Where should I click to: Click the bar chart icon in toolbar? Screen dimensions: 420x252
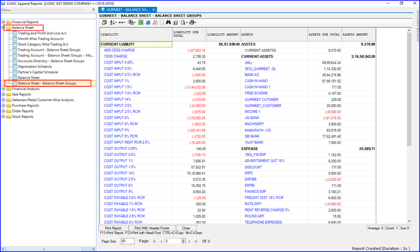click(175, 22)
